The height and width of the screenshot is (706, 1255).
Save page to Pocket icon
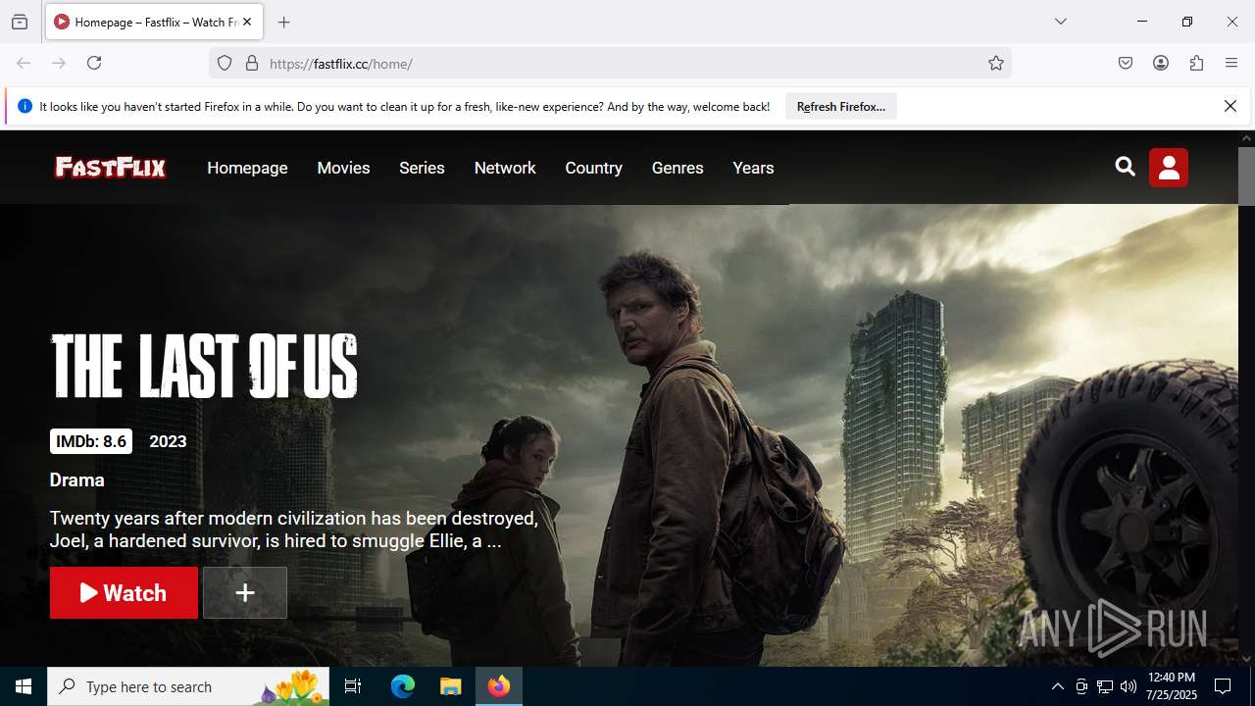(1126, 63)
